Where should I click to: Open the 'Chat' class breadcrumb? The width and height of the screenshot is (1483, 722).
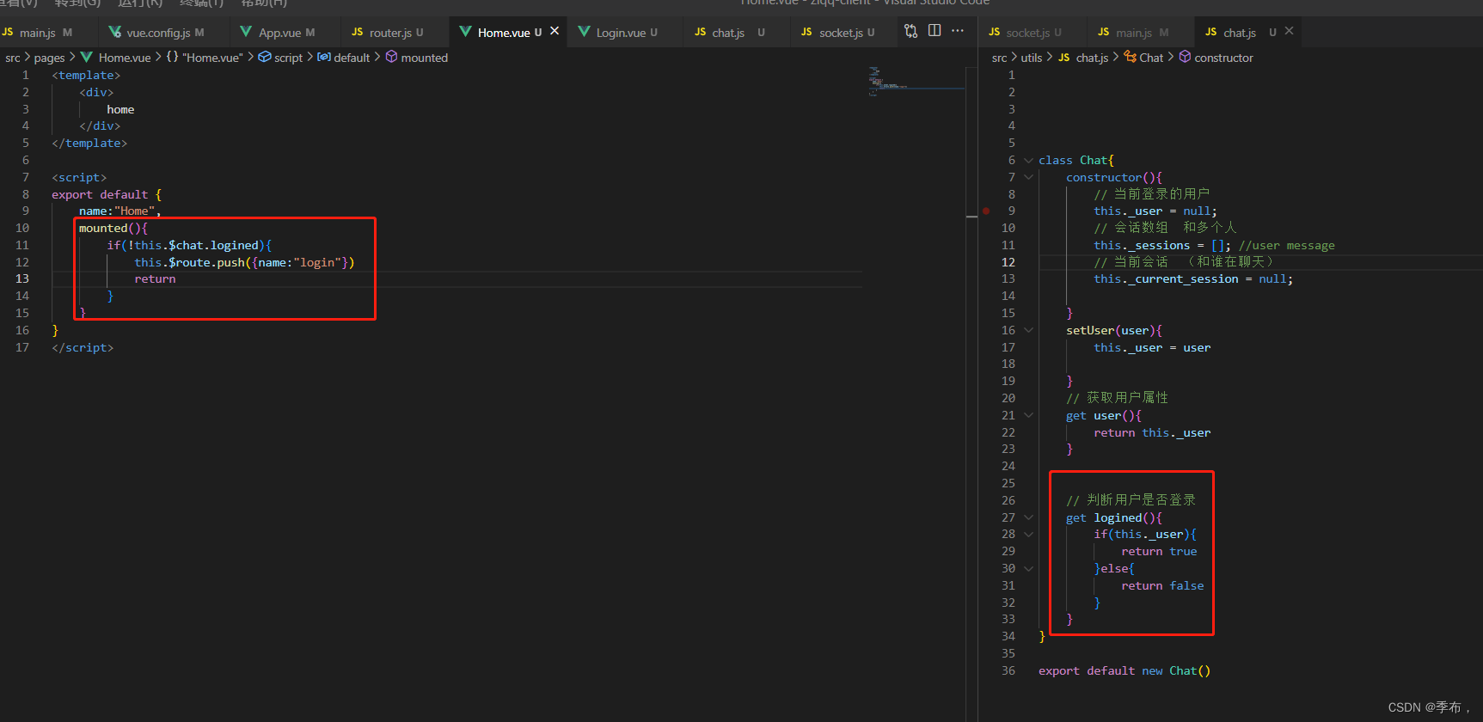[x=1143, y=58]
